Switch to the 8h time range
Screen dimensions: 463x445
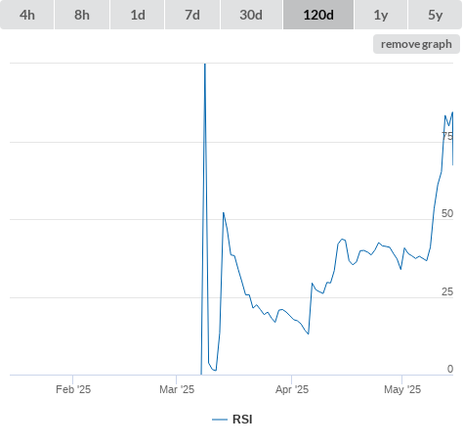click(82, 15)
